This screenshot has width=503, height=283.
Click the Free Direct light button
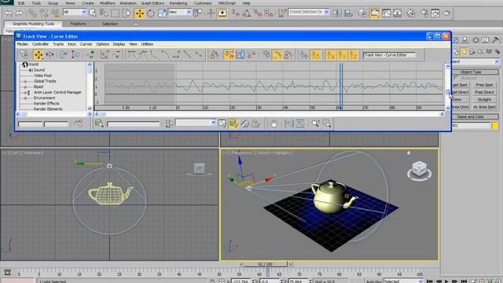[x=484, y=92]
